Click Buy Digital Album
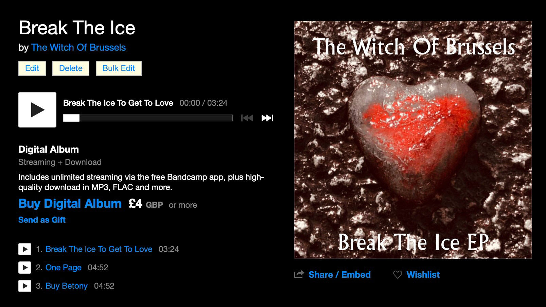546x307 pixels. pyautogui.click(x=70, y=204)
